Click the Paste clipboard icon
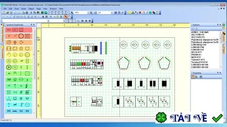Screen dimensions: 227x127 pyautogui.click(x=38, y=13)
